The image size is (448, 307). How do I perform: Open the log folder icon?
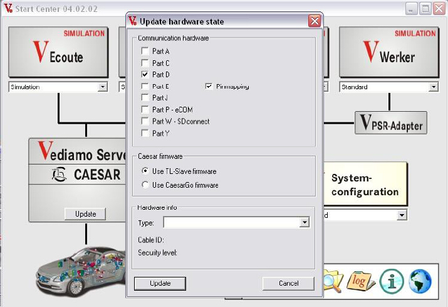coord(362,282)
